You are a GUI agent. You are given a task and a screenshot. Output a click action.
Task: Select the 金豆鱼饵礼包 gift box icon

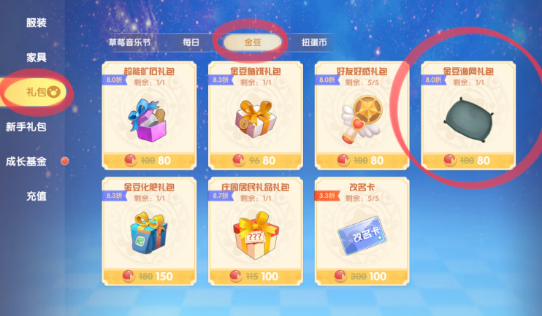256,118
